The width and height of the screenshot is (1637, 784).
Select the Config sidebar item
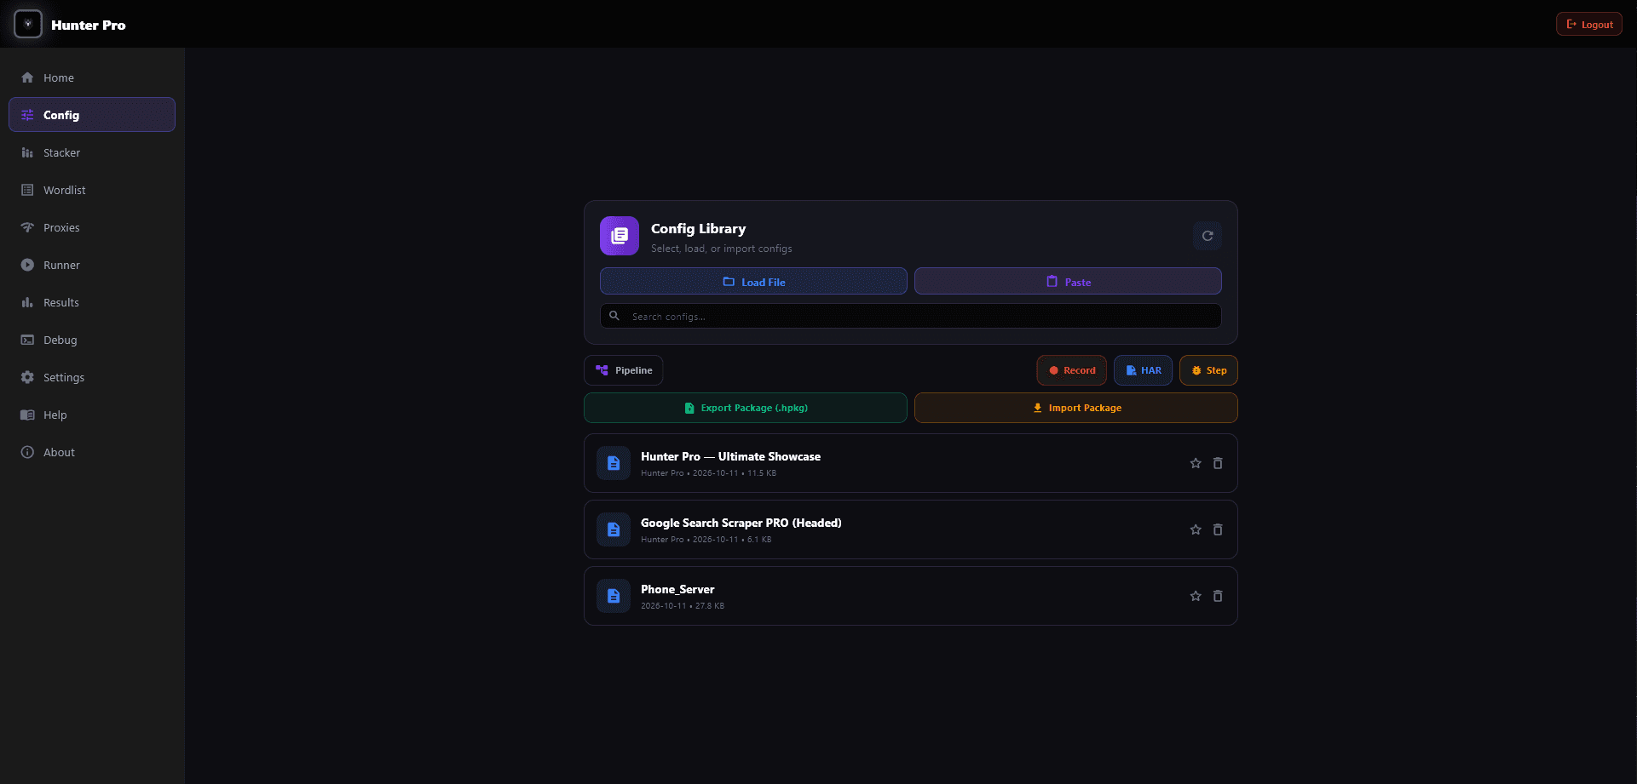pyautogui.click(x=92, y=115)
